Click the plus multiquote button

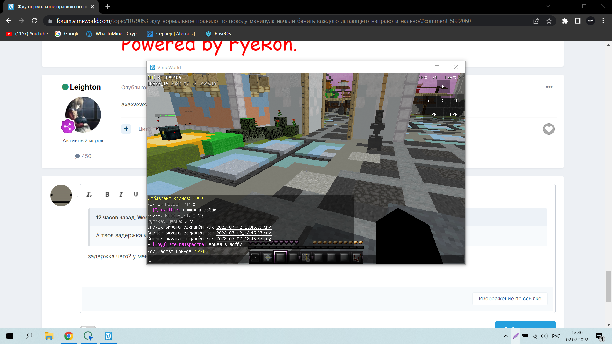[x=126, y=129]
